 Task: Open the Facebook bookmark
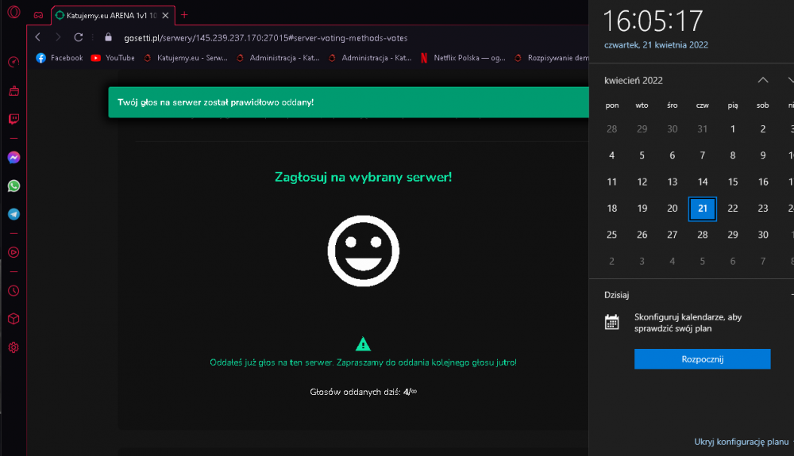coord(60,58)
